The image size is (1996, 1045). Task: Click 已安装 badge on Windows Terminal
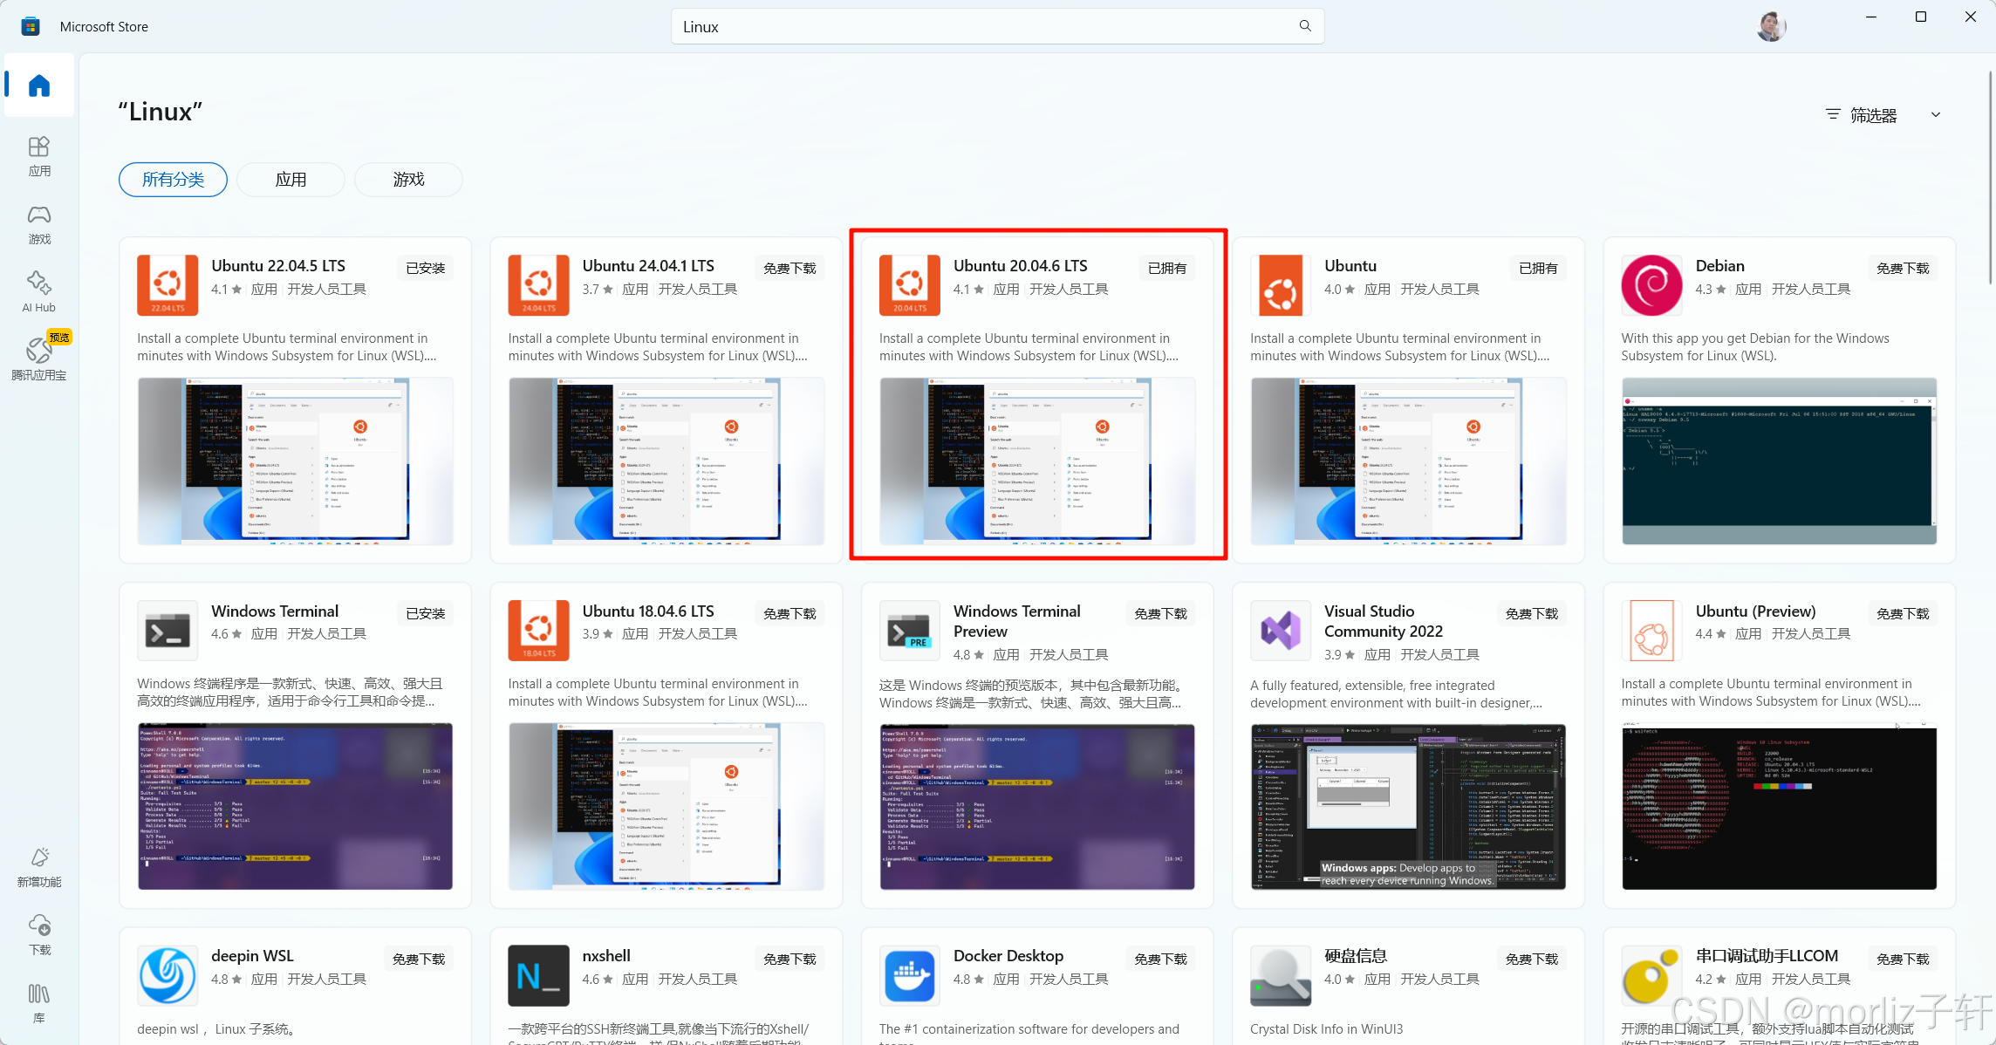pos(426,613)
